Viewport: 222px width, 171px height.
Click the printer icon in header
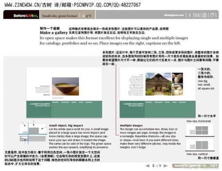205,15
